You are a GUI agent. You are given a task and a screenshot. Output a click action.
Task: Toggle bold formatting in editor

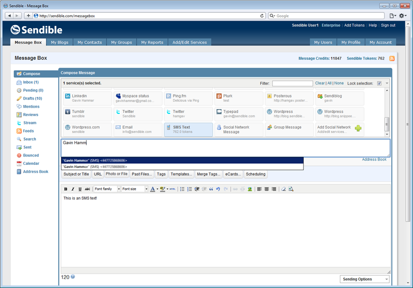click(66, 189)
